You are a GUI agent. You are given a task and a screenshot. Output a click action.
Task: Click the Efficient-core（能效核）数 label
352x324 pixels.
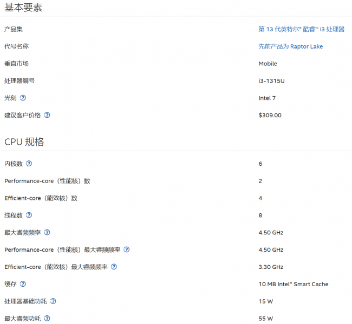(x=41, y=198)
